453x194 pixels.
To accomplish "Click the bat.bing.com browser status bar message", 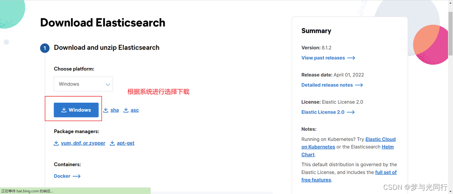I will click(x=27, y=191).
